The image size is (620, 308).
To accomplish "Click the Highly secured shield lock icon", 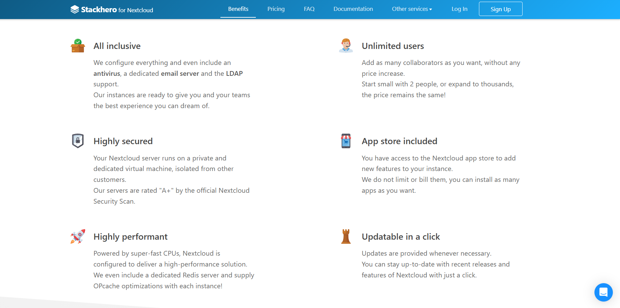I will 78,141.
